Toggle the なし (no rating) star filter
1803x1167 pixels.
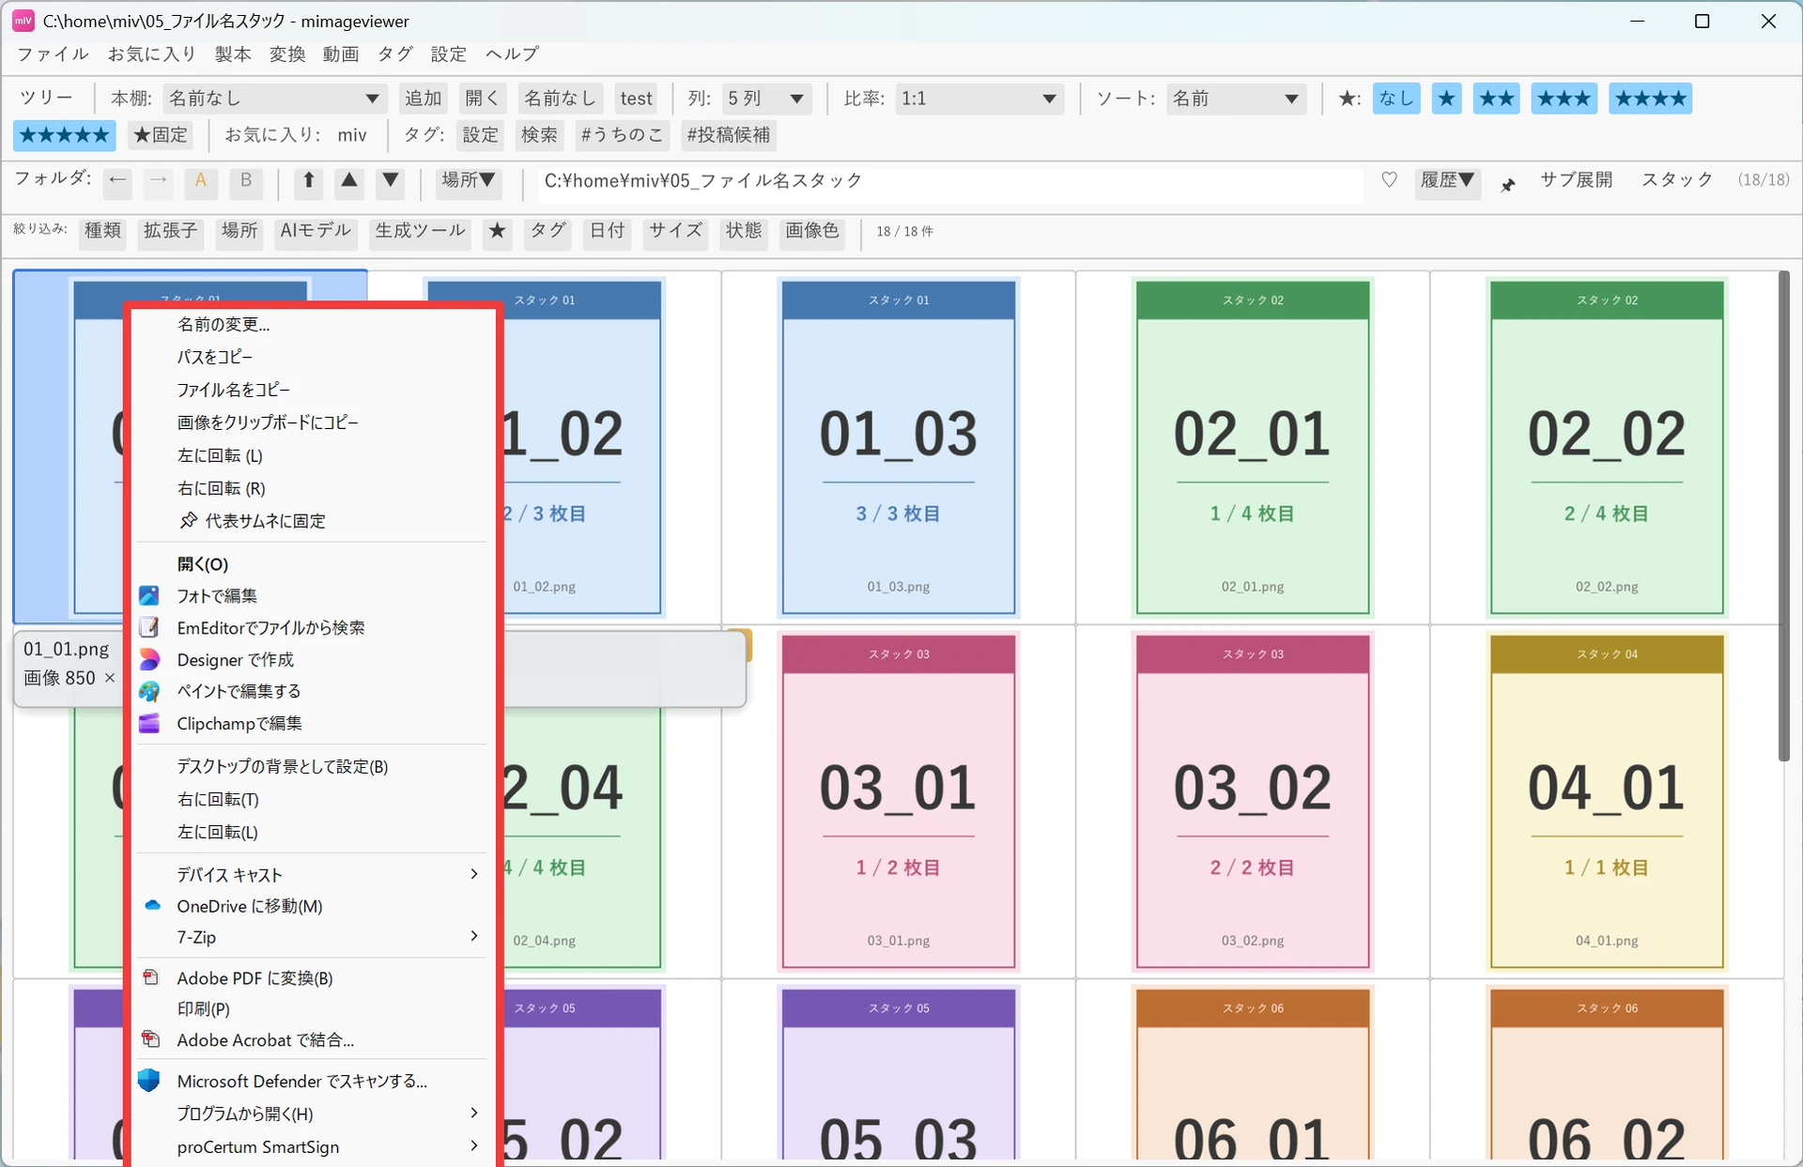tap(1396, 99)
